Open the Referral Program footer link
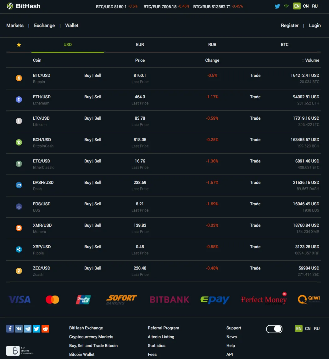 click(x=164, y=328)
